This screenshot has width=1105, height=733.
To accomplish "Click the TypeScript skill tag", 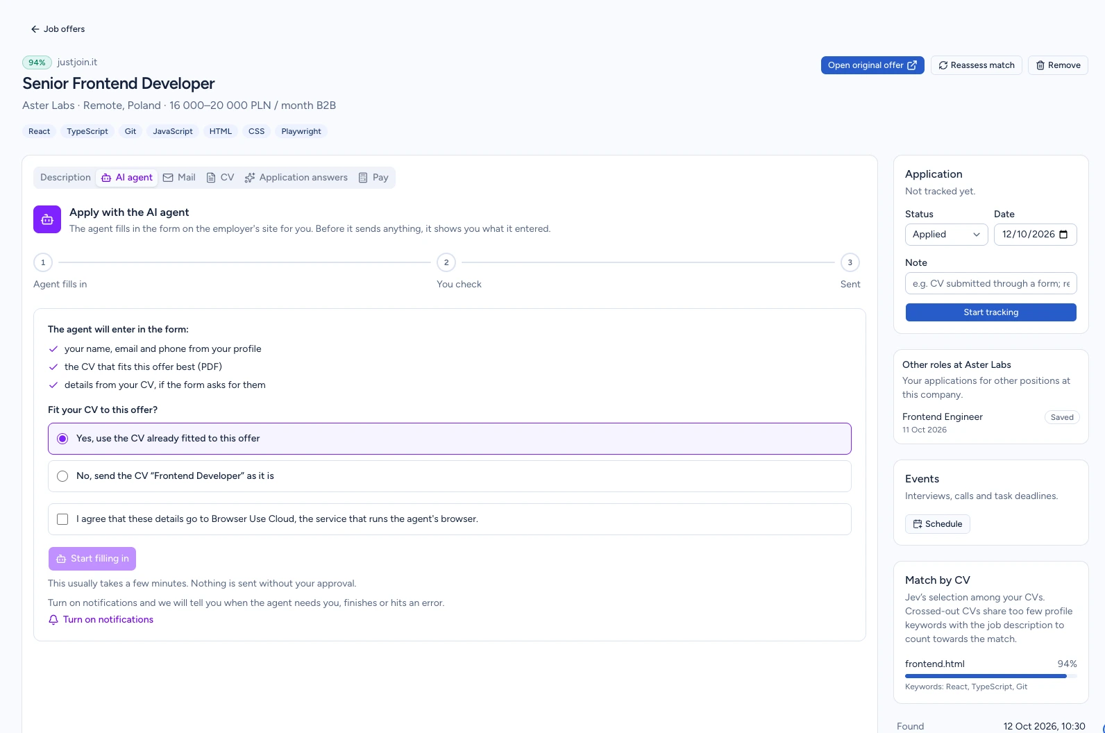I will (87, 131).
